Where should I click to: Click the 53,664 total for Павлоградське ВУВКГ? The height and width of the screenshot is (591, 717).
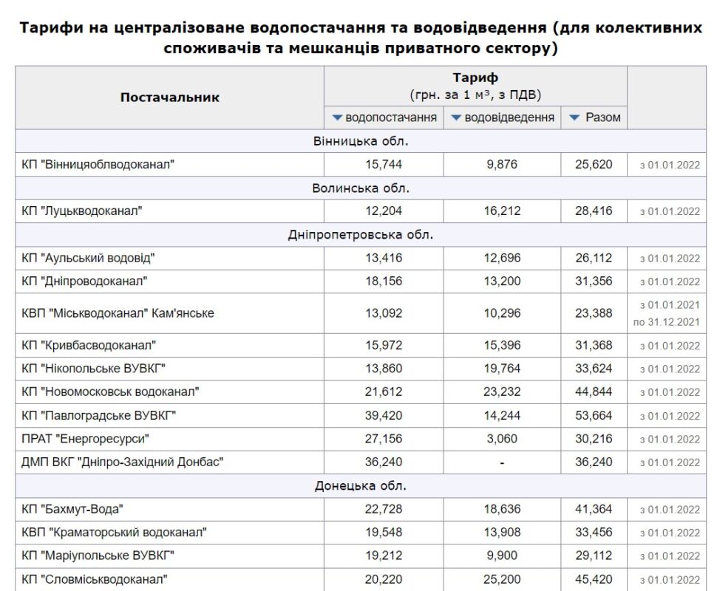pyautogui.click(x=594, y=415)
